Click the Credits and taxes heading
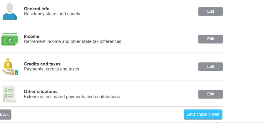 click(42, 64)
